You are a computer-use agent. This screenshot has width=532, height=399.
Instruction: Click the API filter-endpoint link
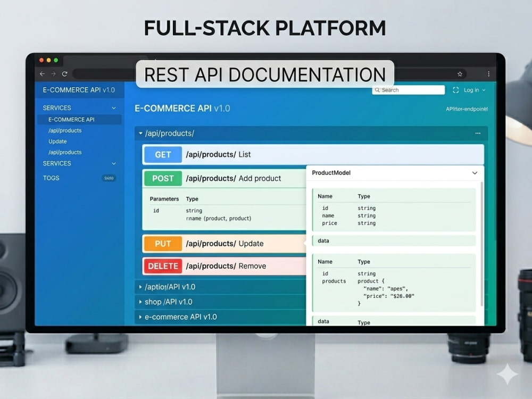pyautogui.click(x=467, y=109)
